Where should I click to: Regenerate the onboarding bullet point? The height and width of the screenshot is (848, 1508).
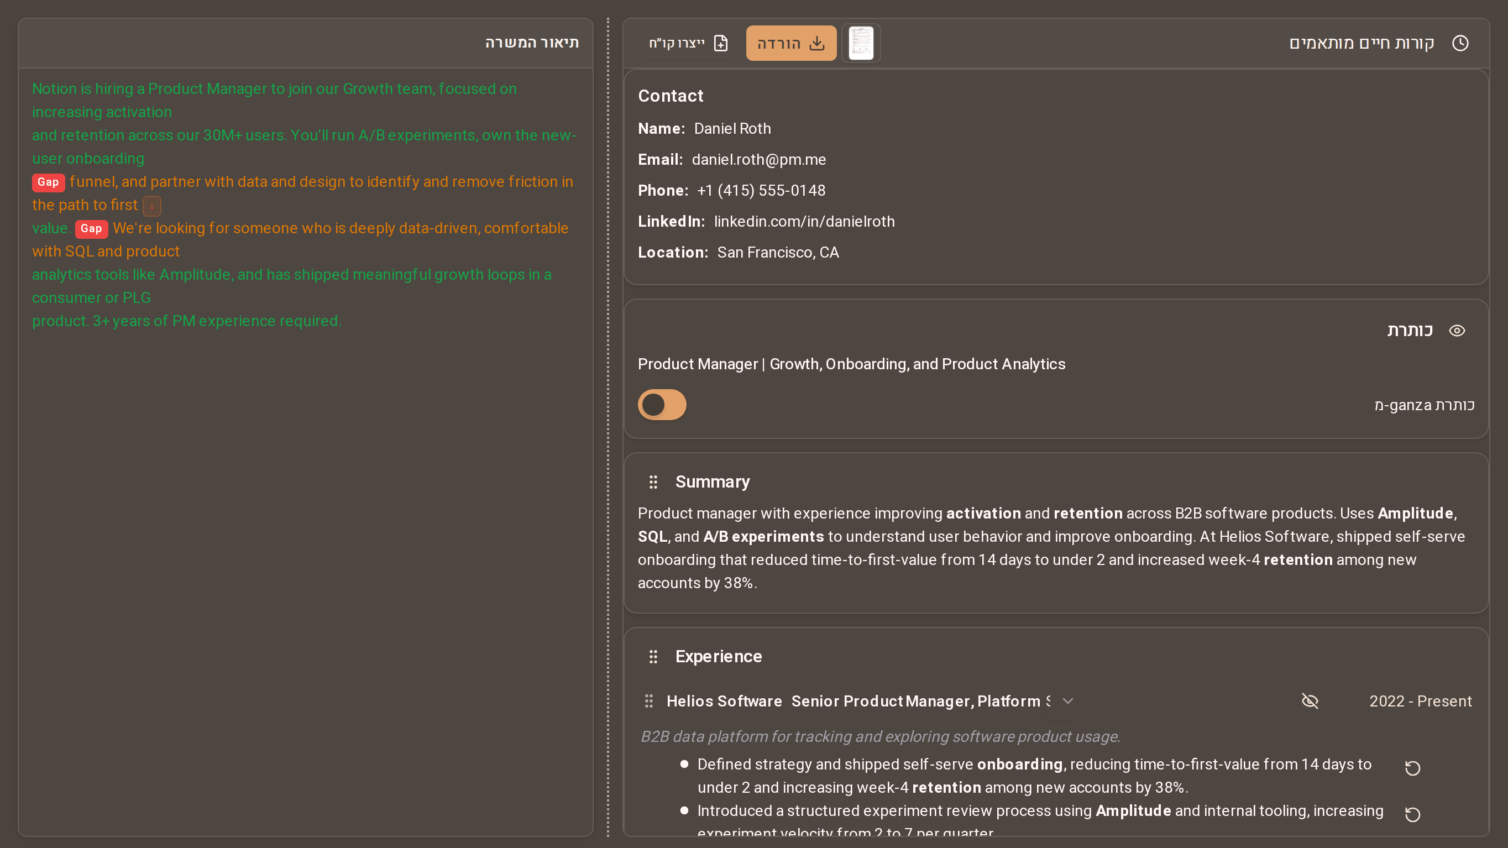[1412, 768]
